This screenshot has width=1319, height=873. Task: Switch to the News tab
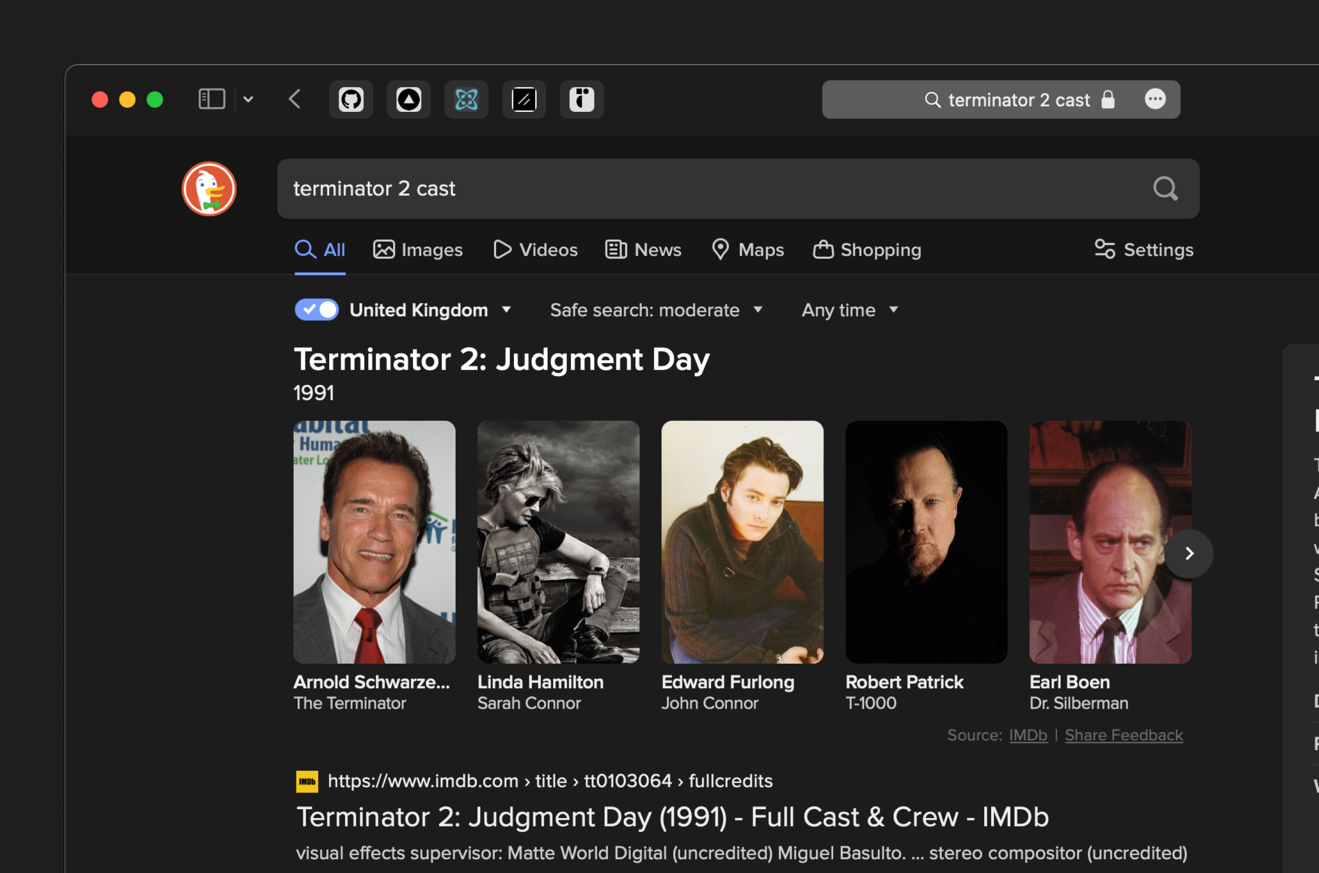click(643, 249)
